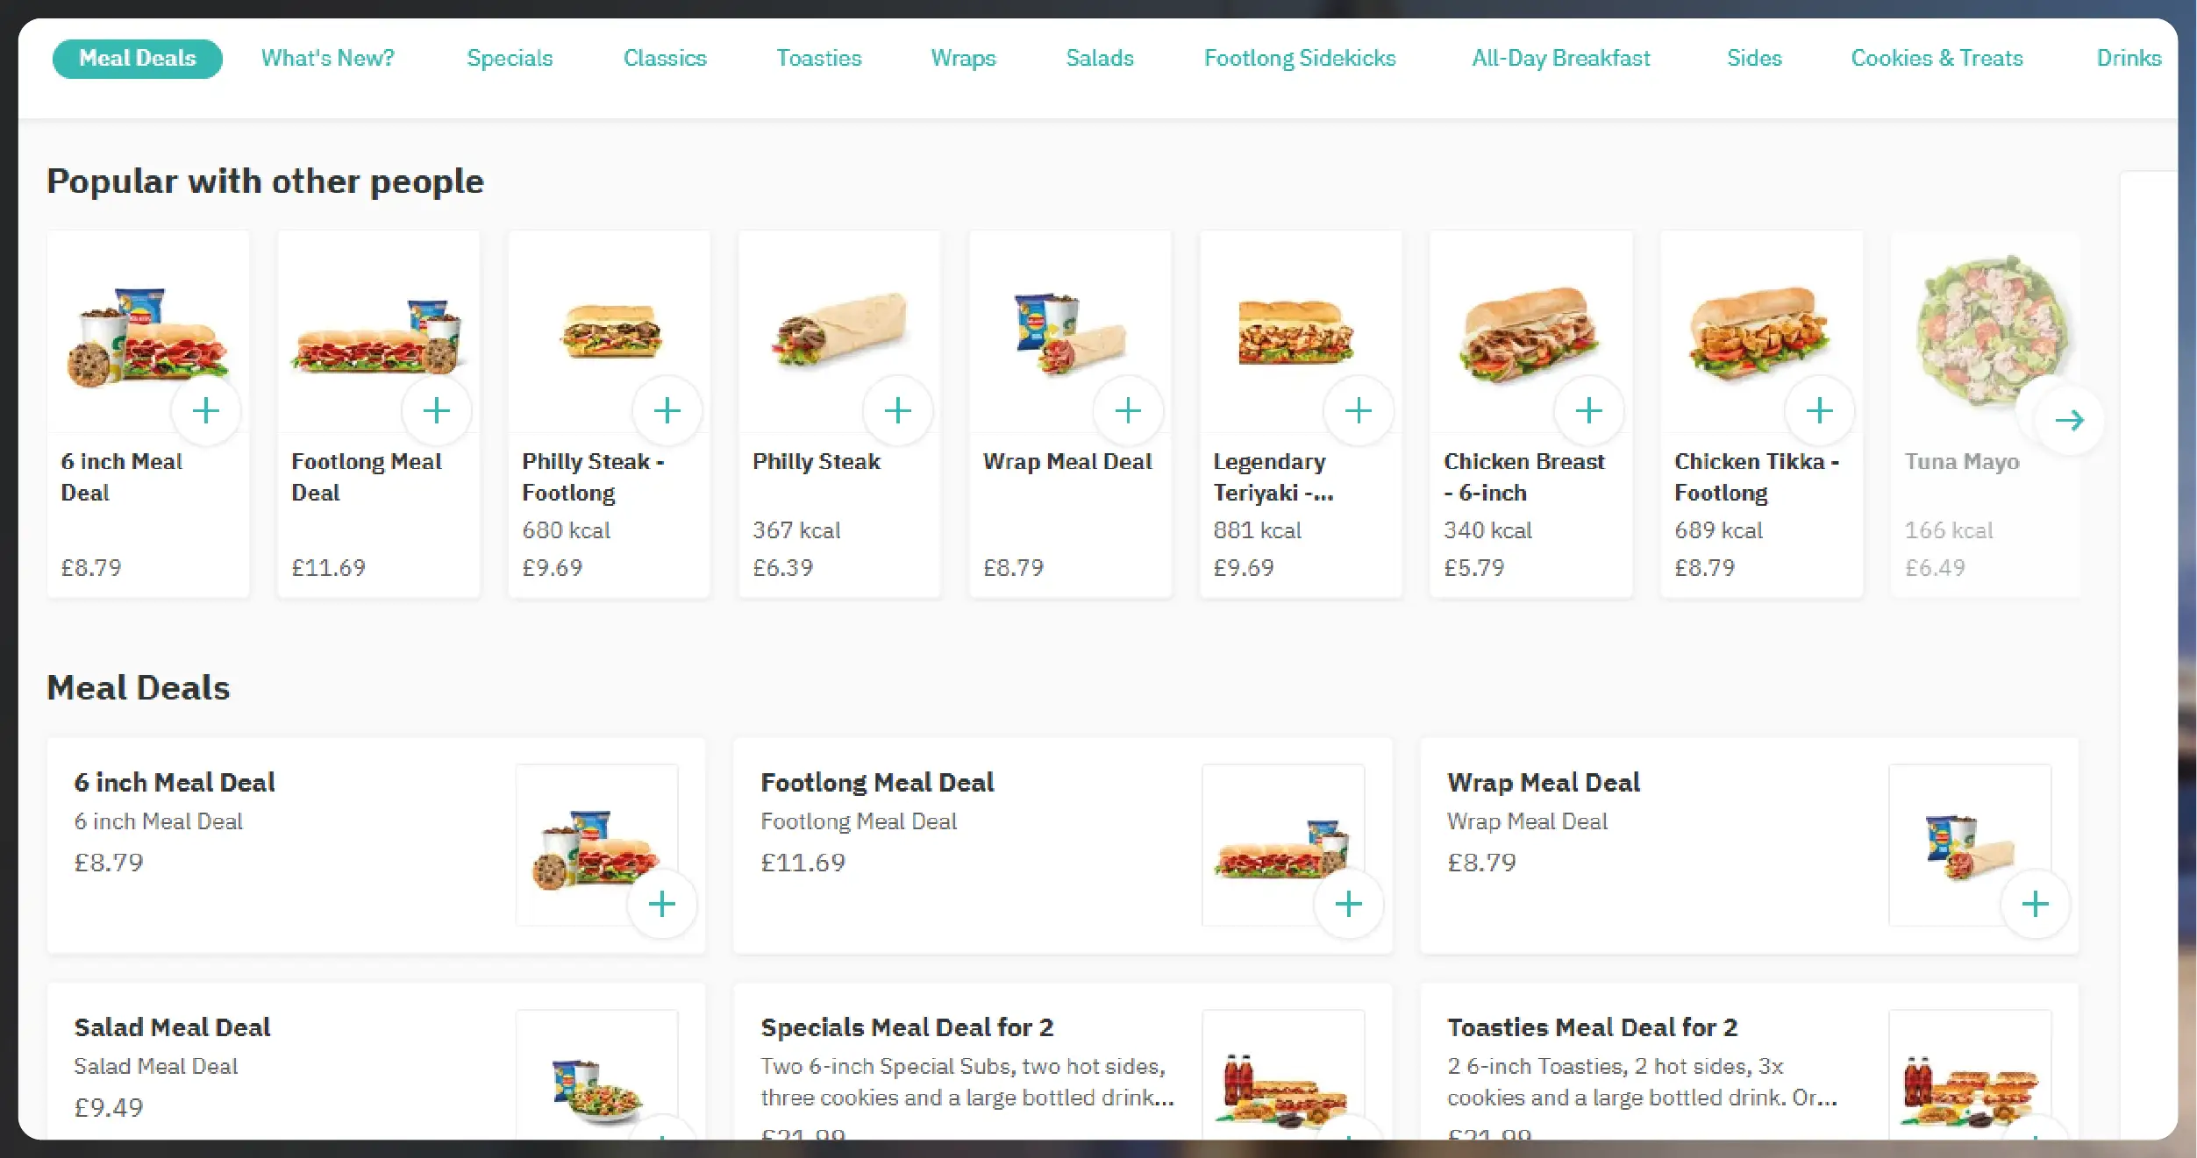
Task: Add the Philly Steak wrap using its plus icon
Action: (898, 409)
